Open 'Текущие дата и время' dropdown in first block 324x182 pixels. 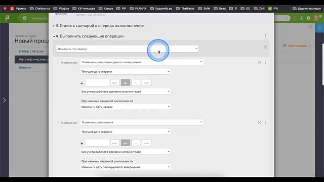126,72
